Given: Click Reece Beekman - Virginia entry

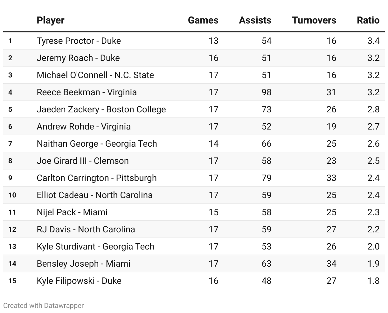Looking at the screenshot, I should click(x=87, y=92).
